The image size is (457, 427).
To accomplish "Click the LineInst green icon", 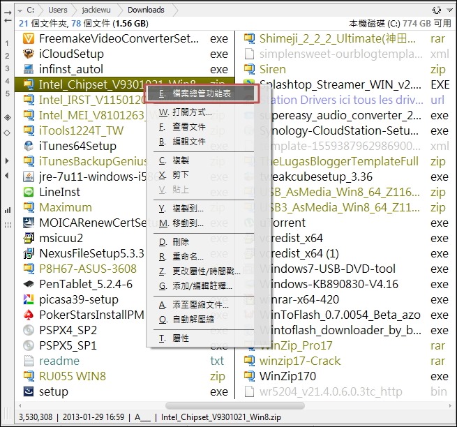I will [29, 192].
